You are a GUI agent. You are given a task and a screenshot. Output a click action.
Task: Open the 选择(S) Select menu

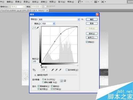[35, 2]
